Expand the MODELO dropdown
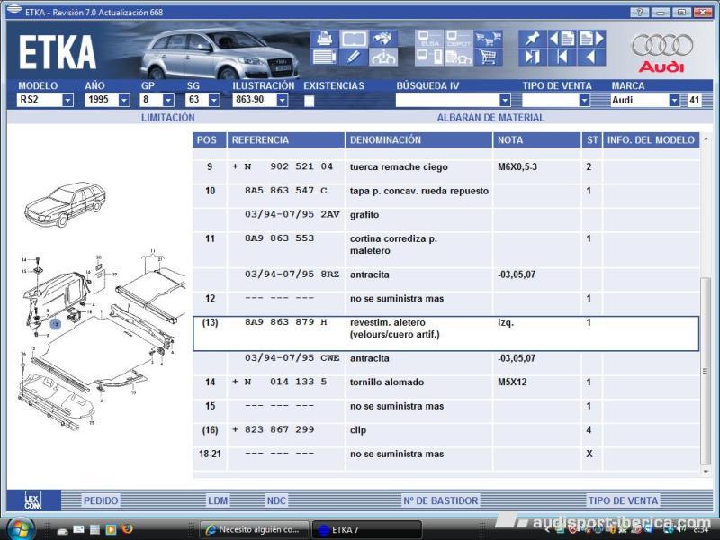The image size is (720, 540). pos(67,100)
